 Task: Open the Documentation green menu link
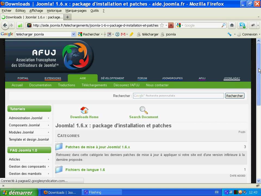[40, 85]
